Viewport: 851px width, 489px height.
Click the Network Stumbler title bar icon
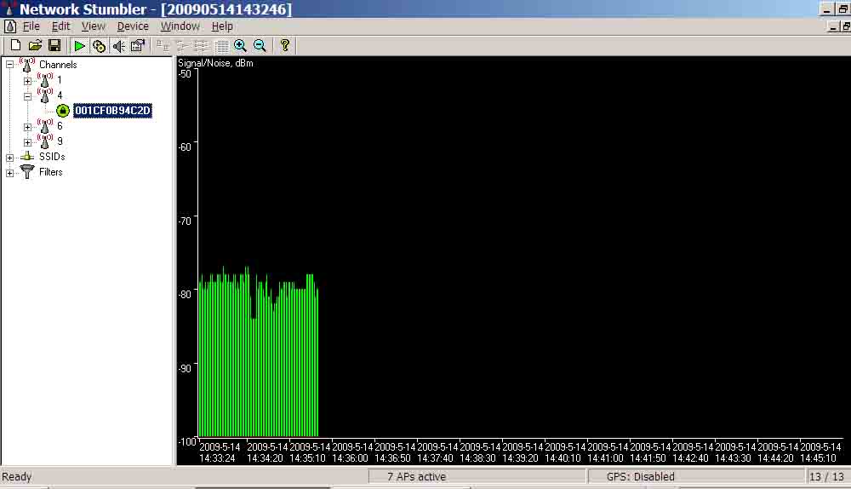[9, 8]
